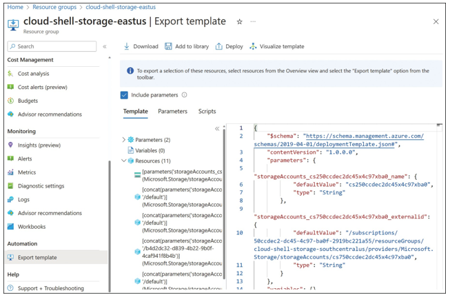The width and height of the screenshot is (450, 295).
Task: Click the Add to library save icon
Action: (x=168, y=46)
